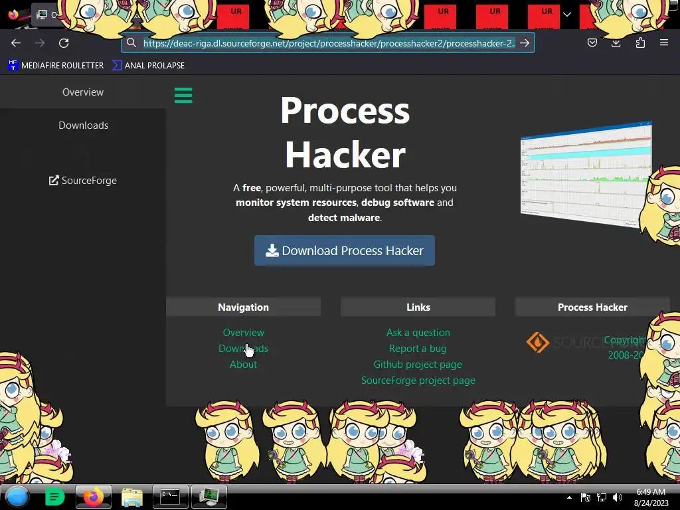This screenshot has width=680, height=510.
Task: Click the URL address bar field
Action: click(x=329, y=43)
